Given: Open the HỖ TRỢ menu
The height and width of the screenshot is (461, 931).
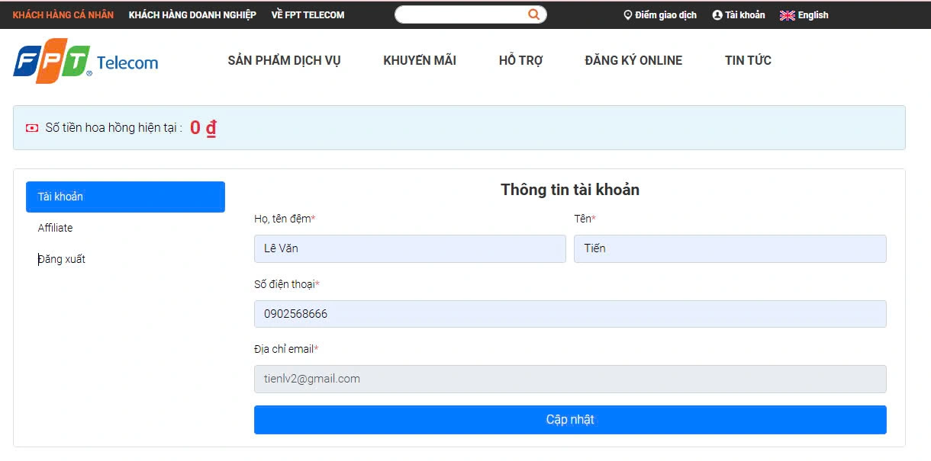Looking at the screenshot, I should coord(520,61).
